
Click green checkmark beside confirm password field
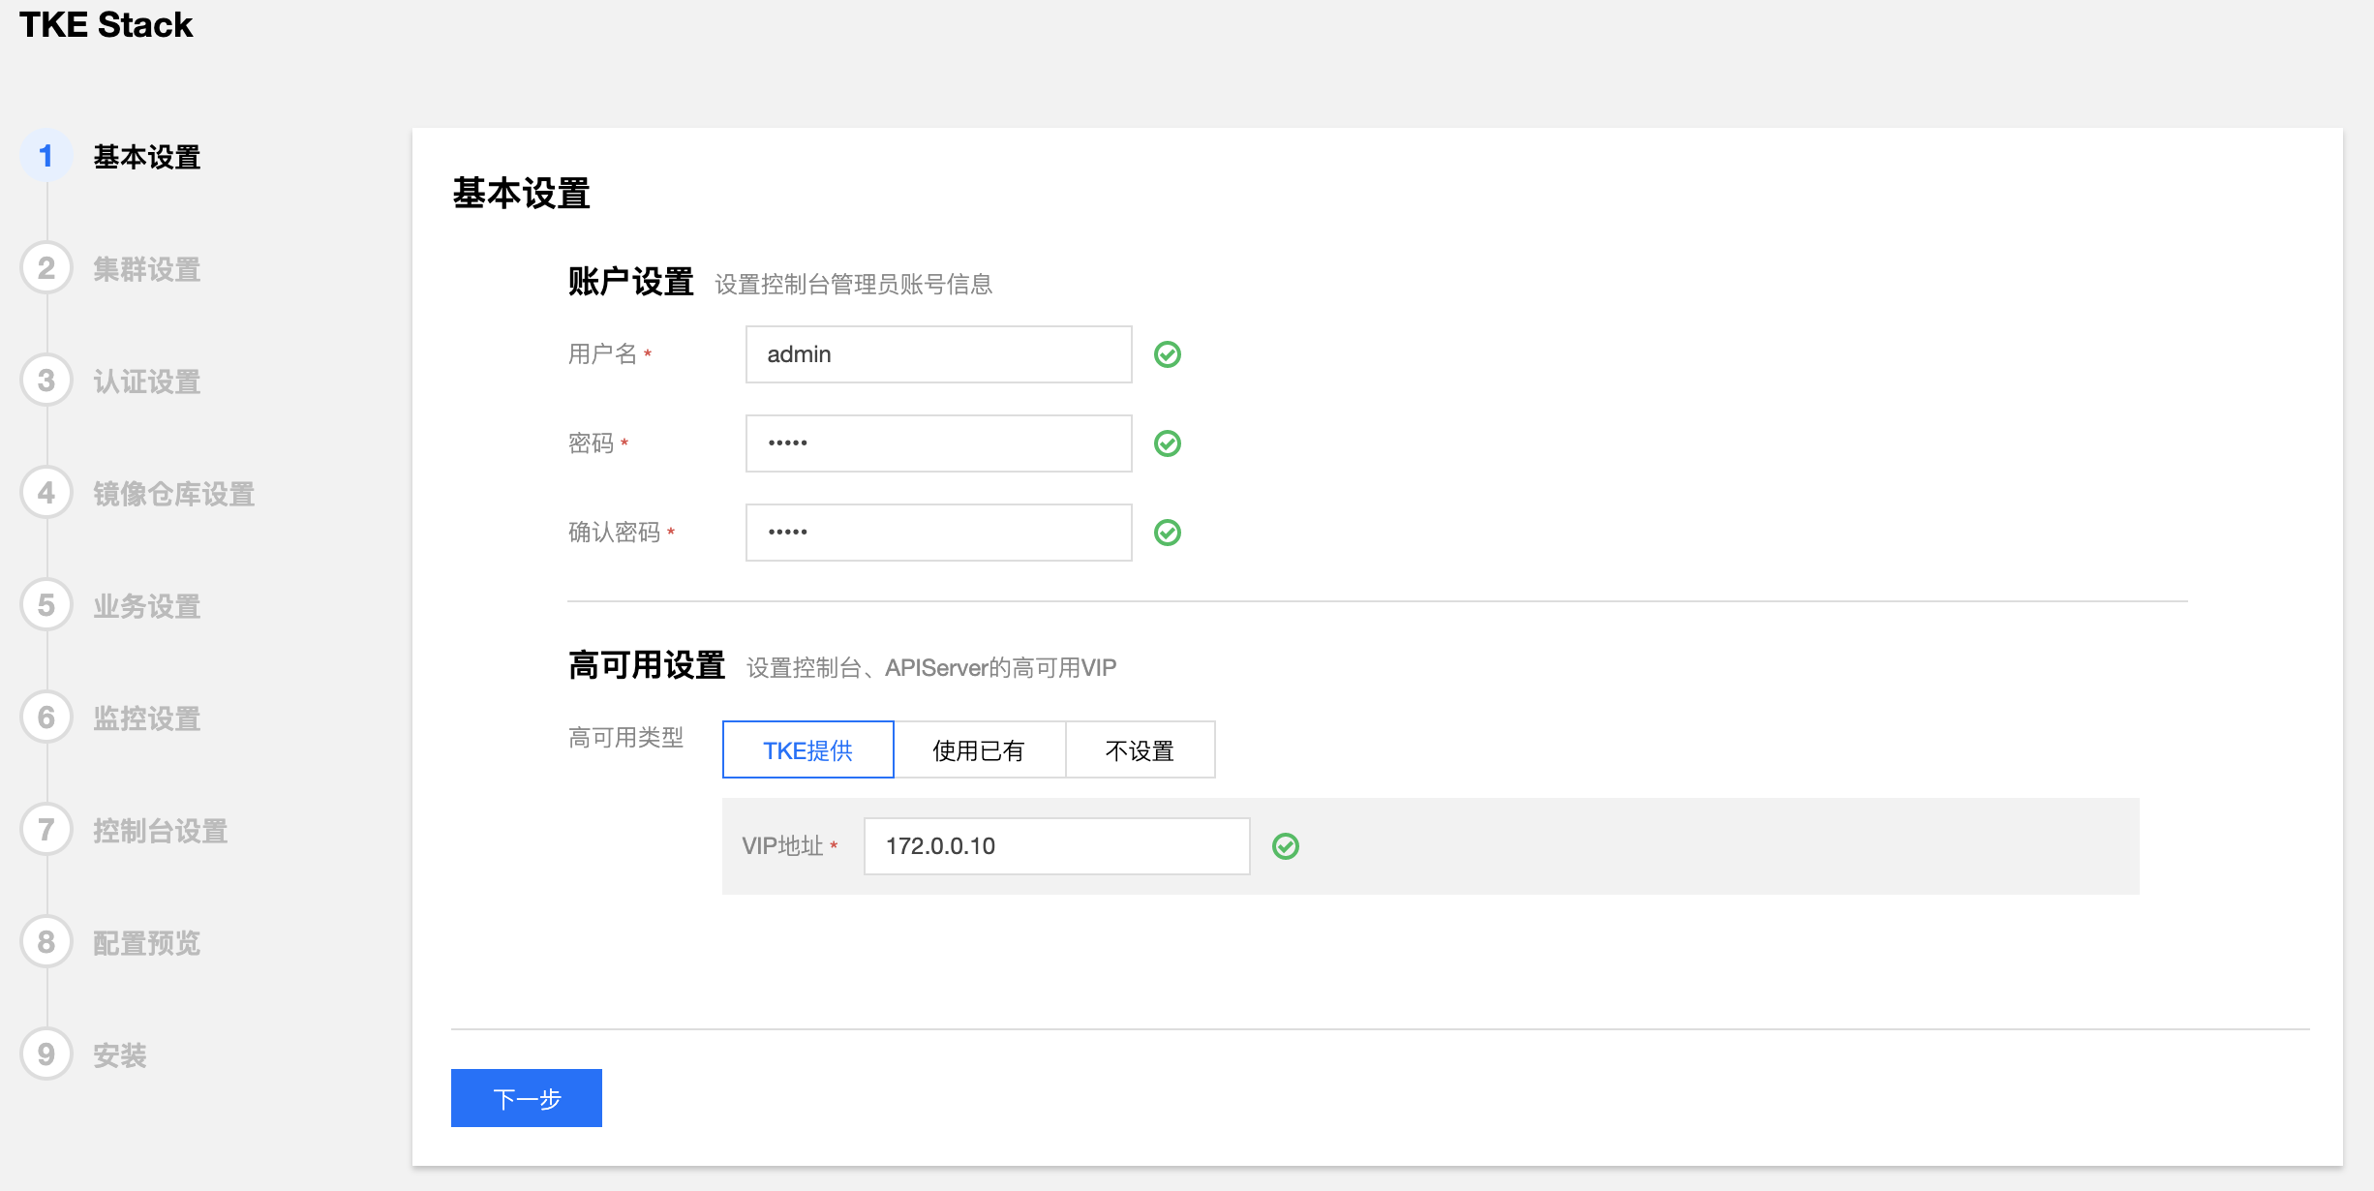coord(1168,533)
